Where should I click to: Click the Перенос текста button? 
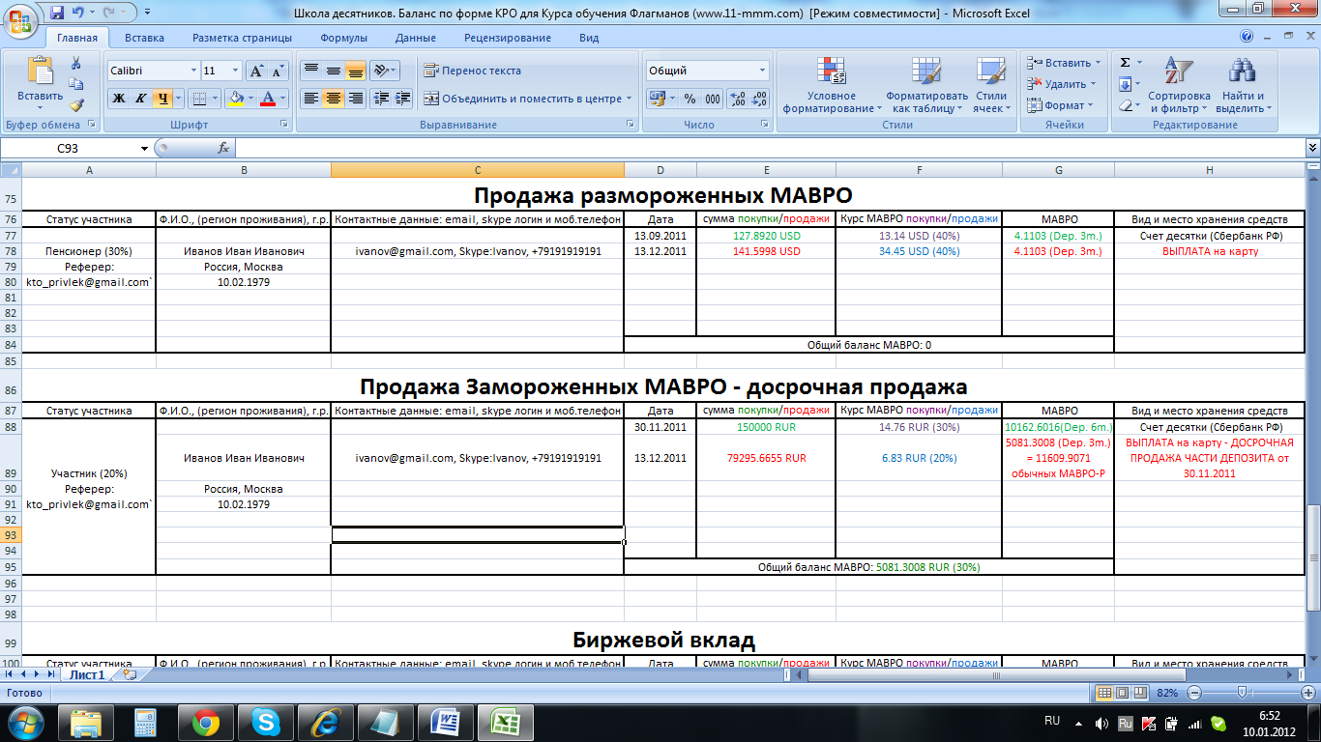[x=472, y=71]
